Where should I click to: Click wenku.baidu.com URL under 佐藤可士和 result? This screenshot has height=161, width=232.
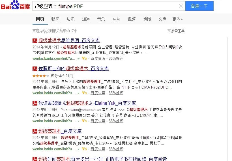pos(54,93)
